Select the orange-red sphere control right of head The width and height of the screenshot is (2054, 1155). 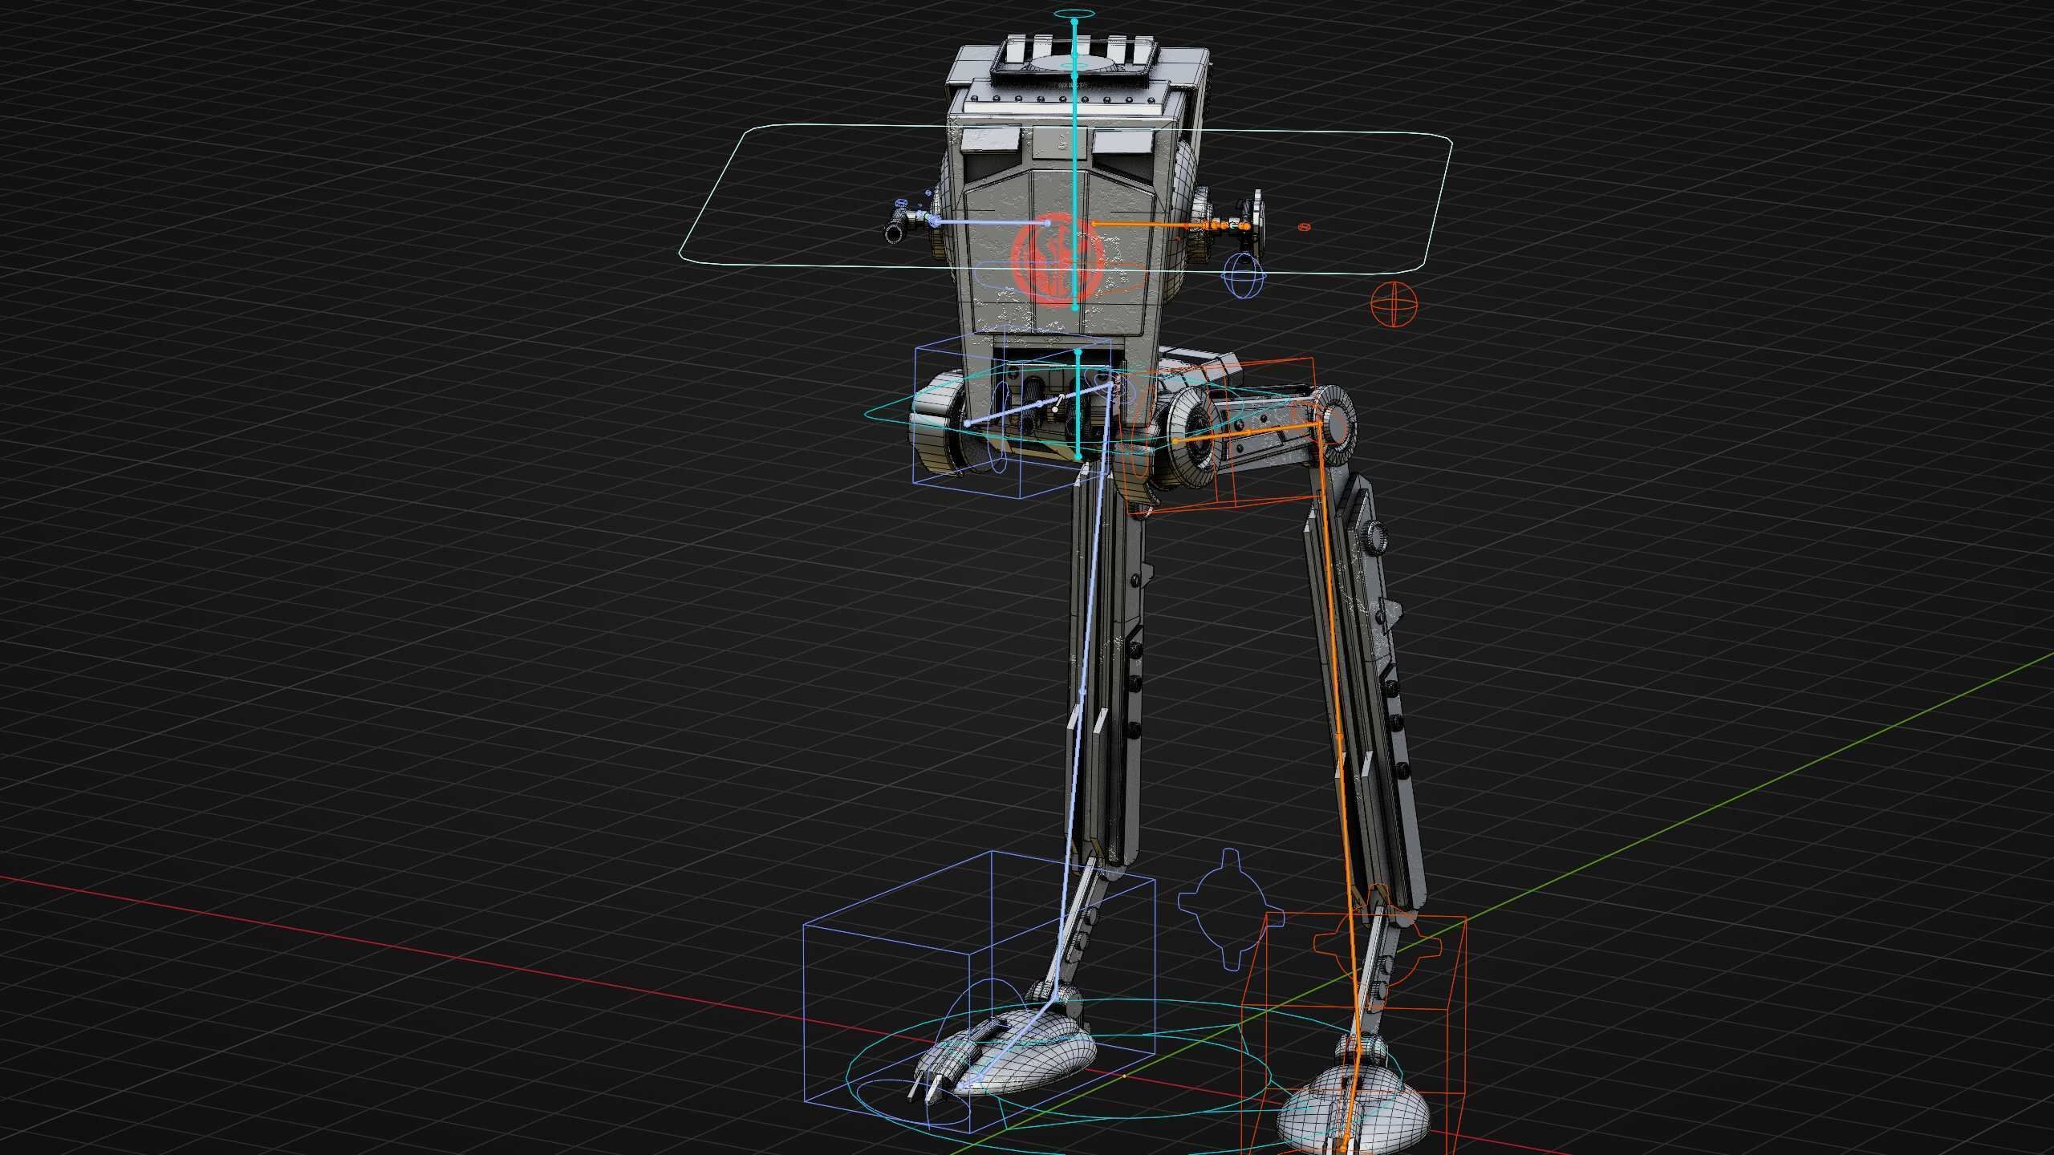pyautogui.click(x=1394, y=304)
